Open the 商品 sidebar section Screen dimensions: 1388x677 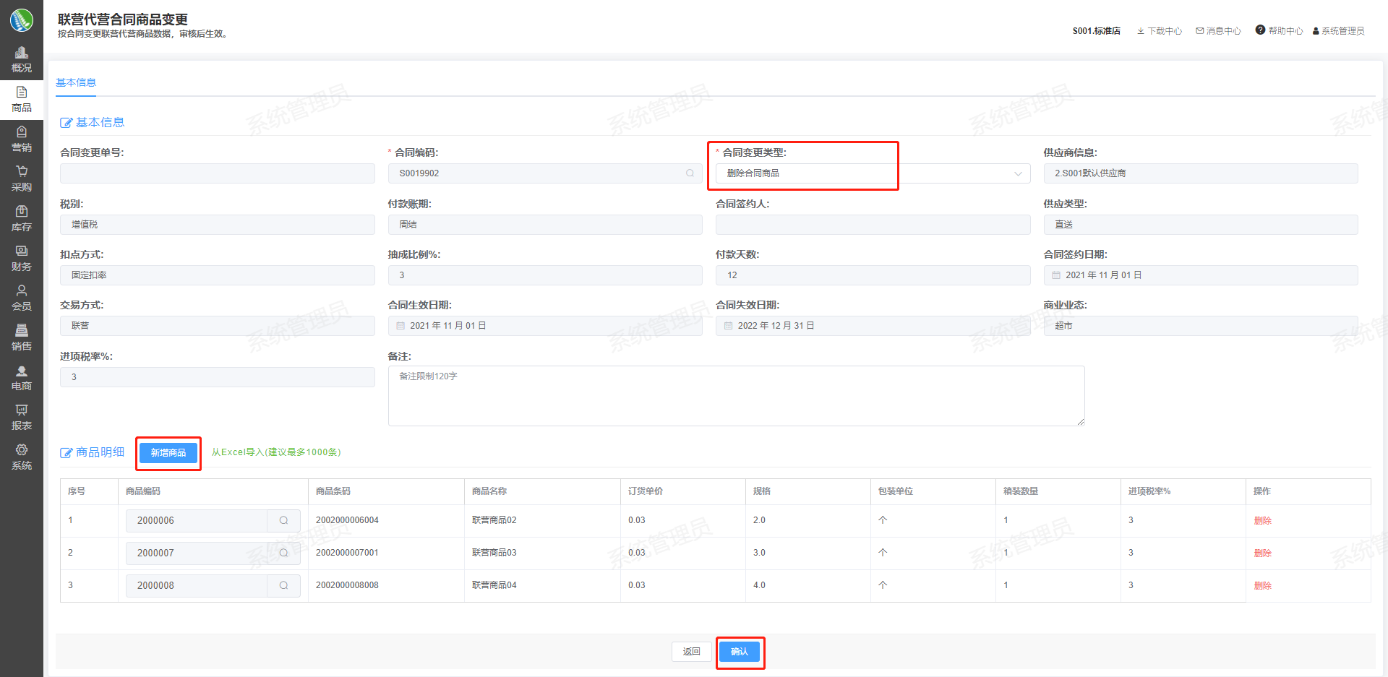click(22, 100)
